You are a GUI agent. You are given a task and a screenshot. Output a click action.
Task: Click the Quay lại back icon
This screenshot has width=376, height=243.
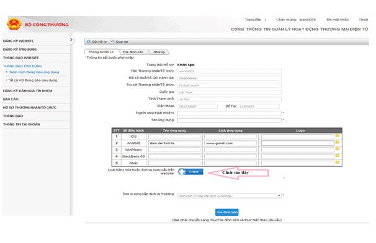pyautogui.click(x=112, y=41)
